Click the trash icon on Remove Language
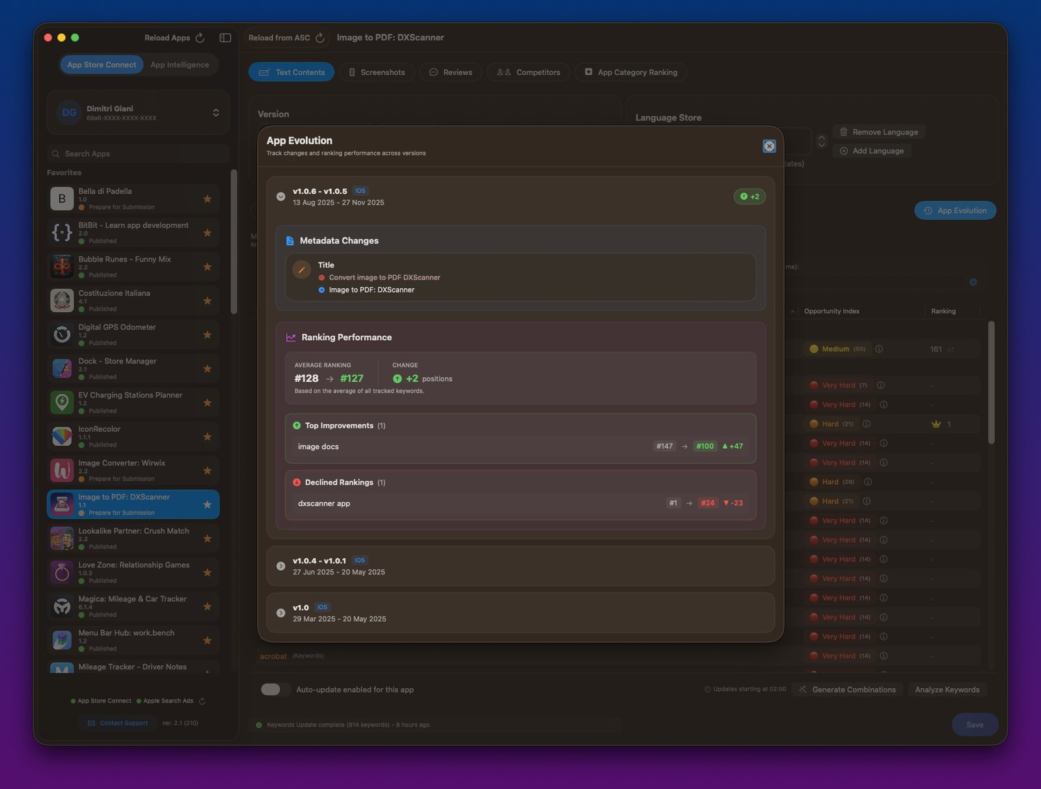 click(x=843, y=131)
